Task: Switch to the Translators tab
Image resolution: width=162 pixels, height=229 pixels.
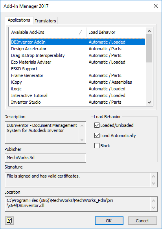Action: click(x=46, y=21)
